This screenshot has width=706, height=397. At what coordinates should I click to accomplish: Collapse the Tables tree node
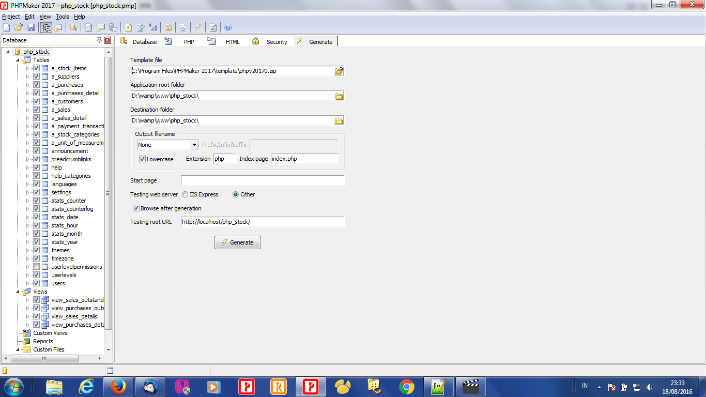[18, 60]
